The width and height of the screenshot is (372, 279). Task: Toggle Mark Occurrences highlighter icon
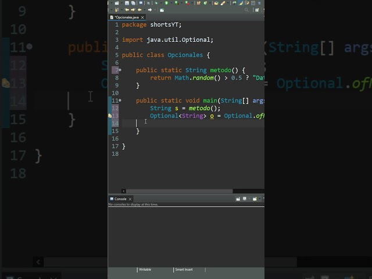pos(241,3)
